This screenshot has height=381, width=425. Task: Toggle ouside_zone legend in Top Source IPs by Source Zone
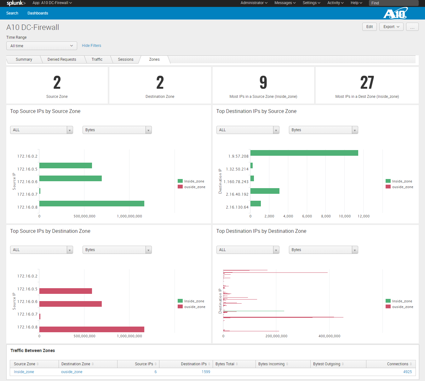pyautogui.click(x=192, y=187)
